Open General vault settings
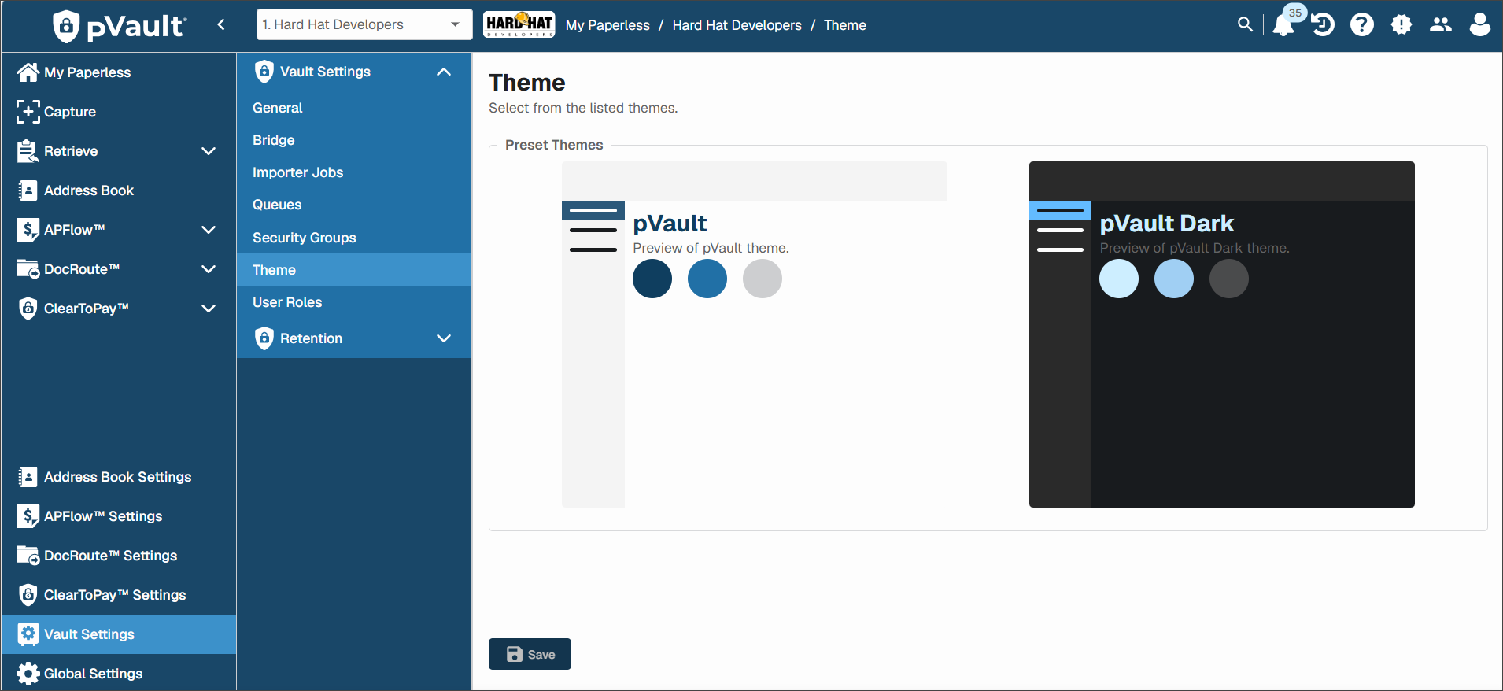1503x691 pixels. coord(354,108)
